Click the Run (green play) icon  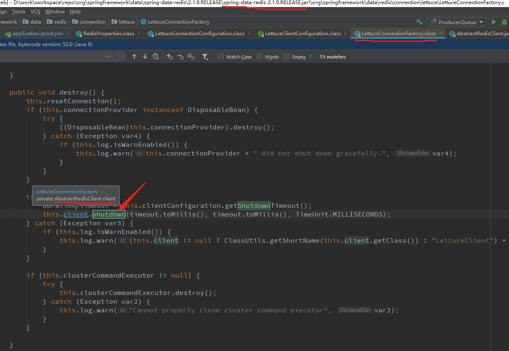point(494,22)
